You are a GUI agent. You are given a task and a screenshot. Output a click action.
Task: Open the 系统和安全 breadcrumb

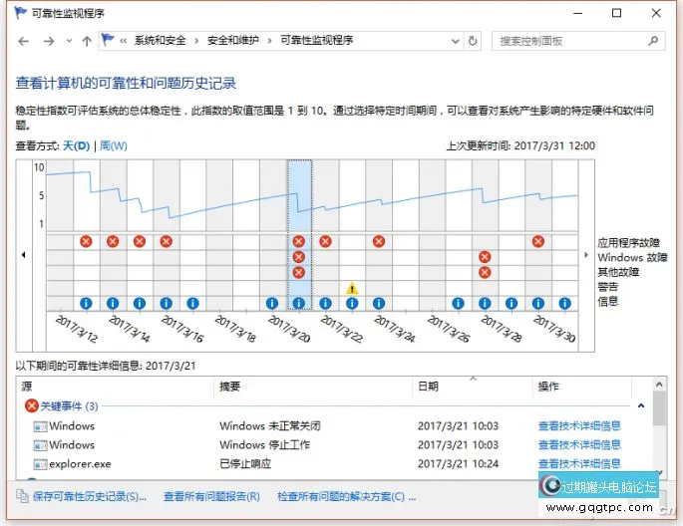click(160, 41)
